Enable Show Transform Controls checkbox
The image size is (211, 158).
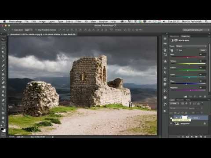pyautogui.click(x=36, y=30)
